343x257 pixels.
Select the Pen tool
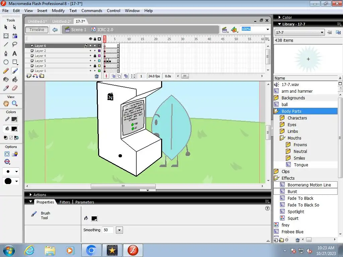pos(6,53)
